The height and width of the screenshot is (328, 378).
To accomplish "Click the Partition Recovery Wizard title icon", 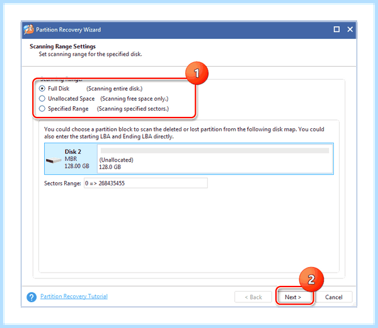I will [x=29, y=30].
